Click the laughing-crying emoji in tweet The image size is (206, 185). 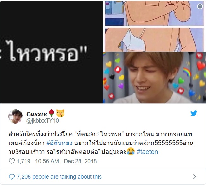coord(131,151)
